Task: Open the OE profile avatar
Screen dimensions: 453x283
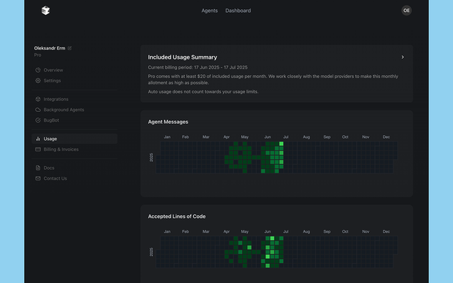Action: 406,11
